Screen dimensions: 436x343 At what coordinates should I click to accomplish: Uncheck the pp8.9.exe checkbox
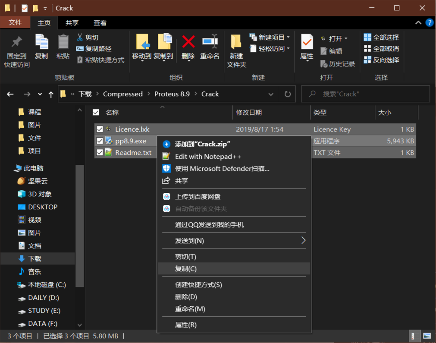(x=100, y=141)
